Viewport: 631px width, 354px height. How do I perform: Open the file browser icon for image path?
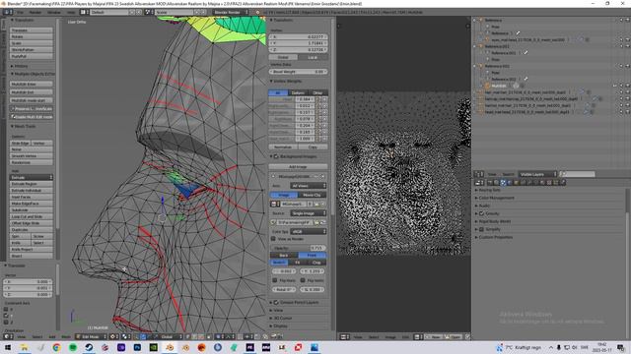pyautogui.click(x=316, y=222)
